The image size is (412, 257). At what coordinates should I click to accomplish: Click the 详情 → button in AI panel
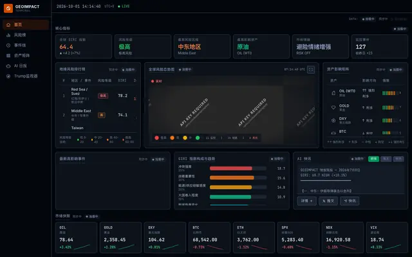click(307, 201)
